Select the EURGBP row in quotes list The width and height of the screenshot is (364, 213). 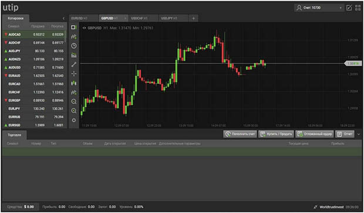(x=34, y=100)
